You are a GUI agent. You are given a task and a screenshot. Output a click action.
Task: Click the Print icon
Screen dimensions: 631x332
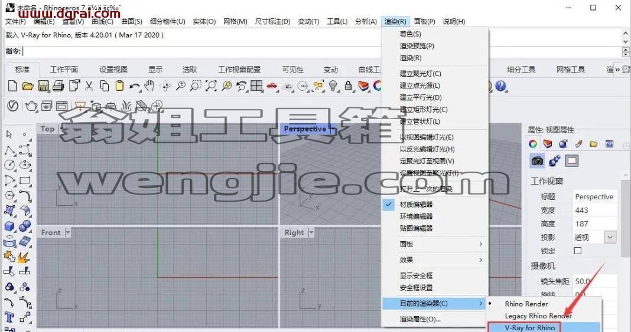tap(58, 86)
